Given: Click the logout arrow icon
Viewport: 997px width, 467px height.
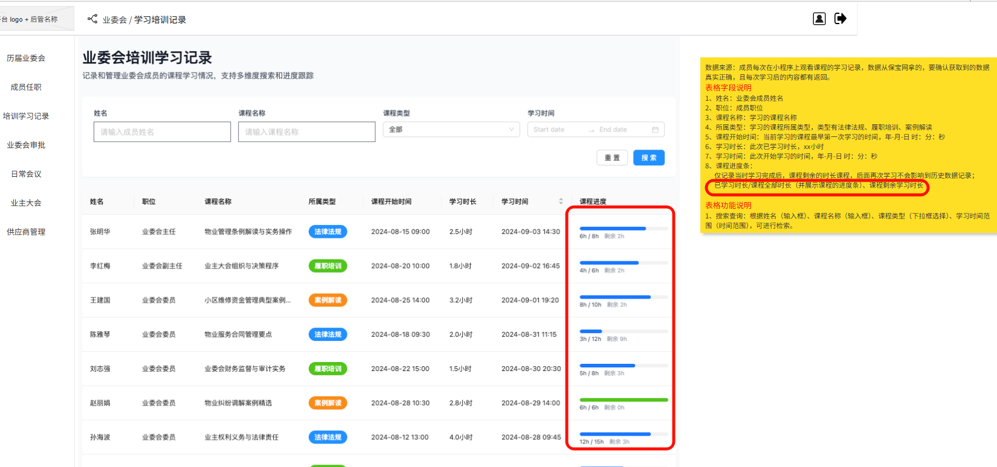Looking at the screenshot, I should 840,19.
